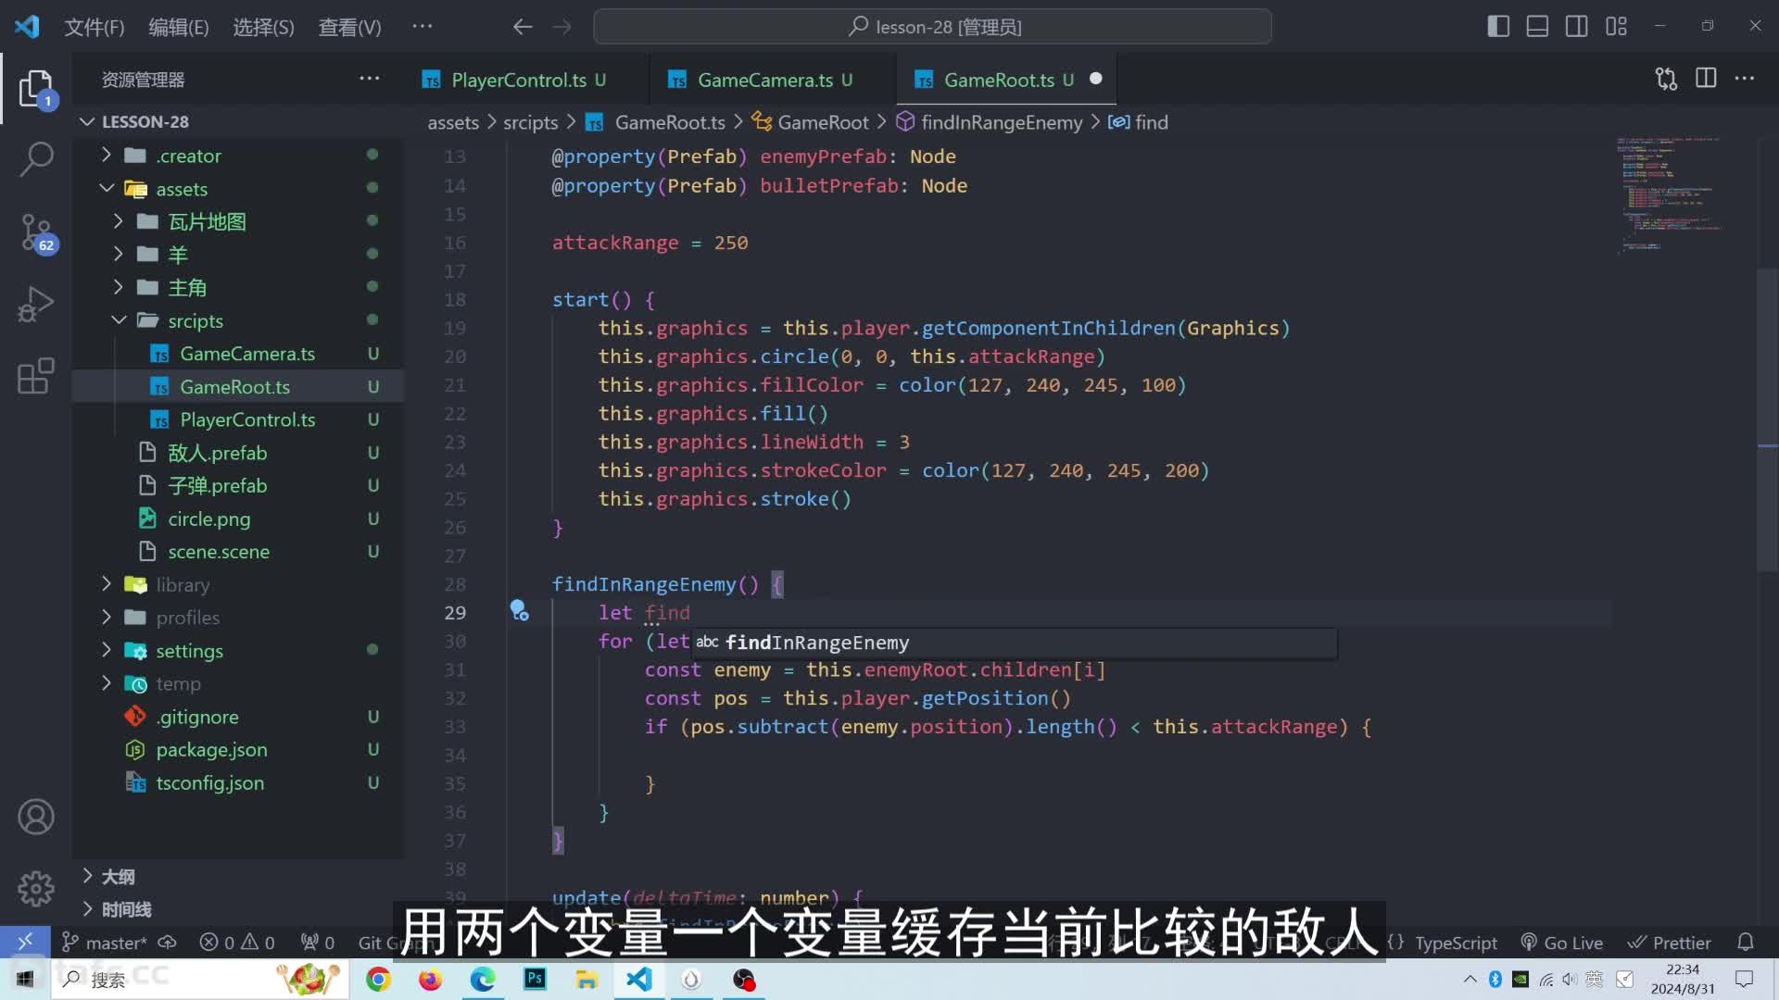Screen dimensions: 1779x1000
Task: Expand the 大纲 outline section
Action: (238, 876)
